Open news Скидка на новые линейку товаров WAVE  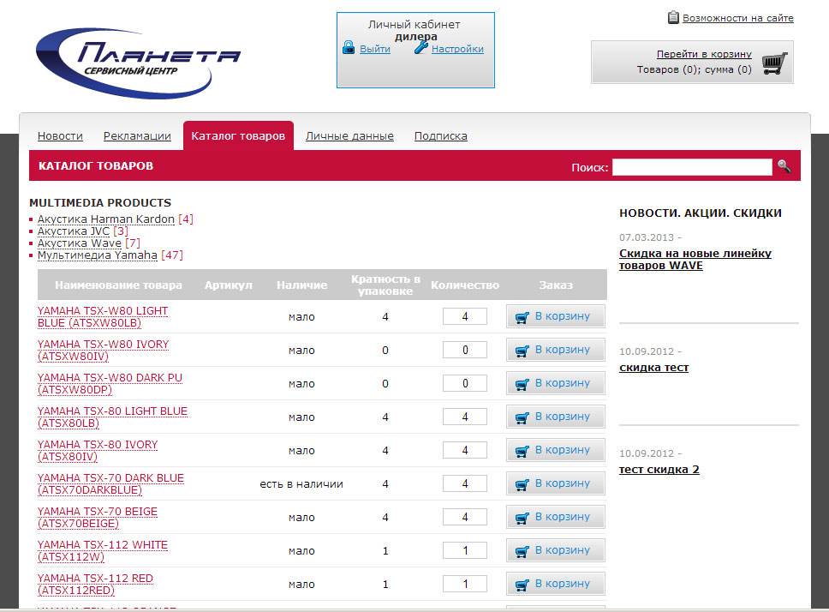point(695,260)
